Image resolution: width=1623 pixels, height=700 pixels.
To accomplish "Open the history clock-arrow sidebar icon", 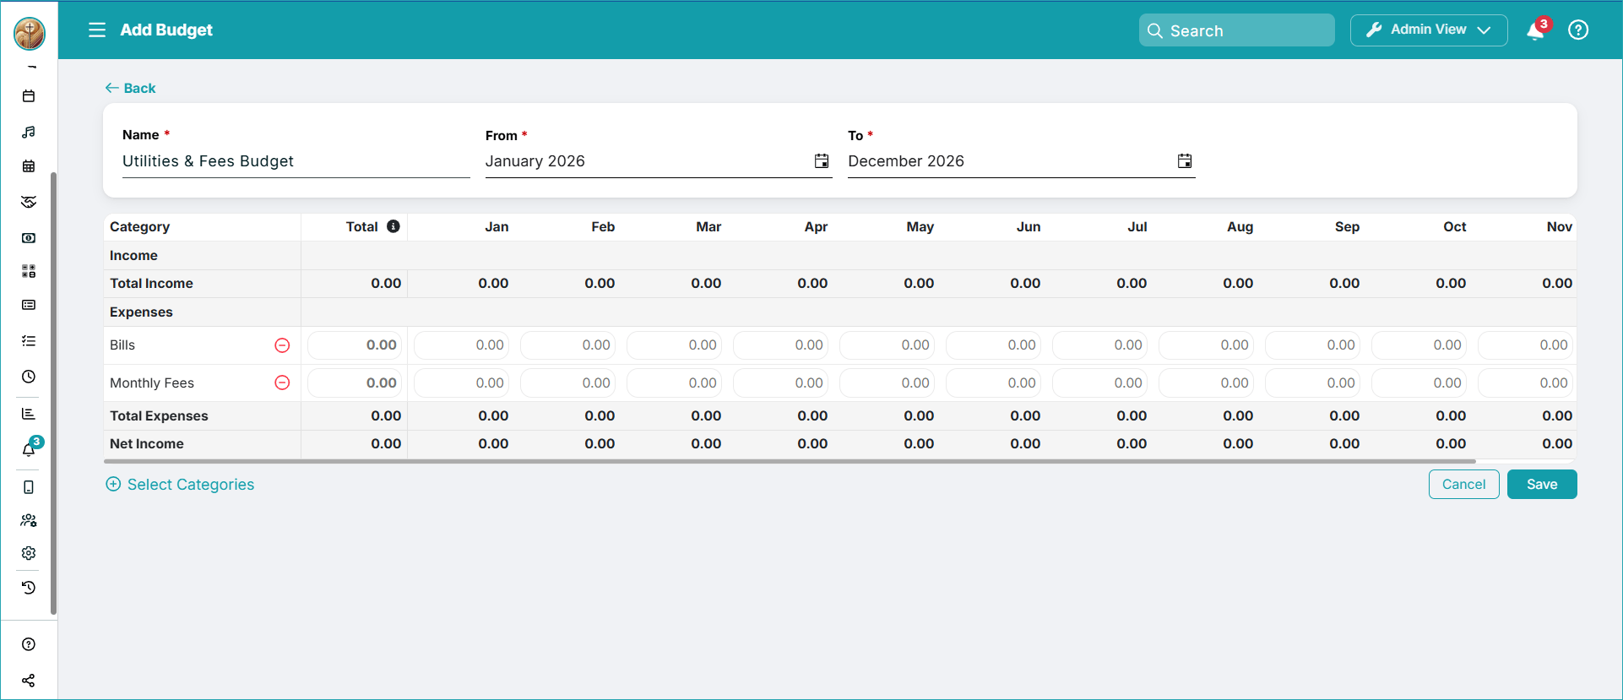I will 29,588.
